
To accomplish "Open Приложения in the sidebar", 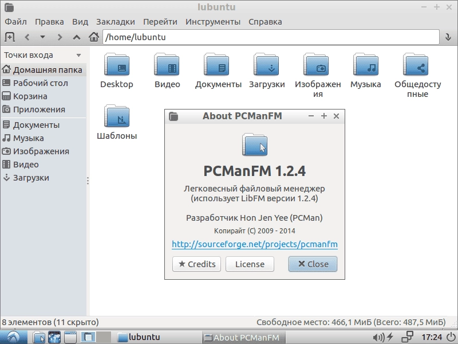I will tap(44, 110).
